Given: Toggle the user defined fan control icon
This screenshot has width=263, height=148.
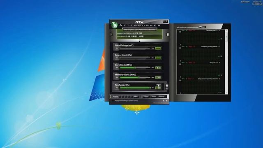Looking at the screenshot, I should tap(167, 86).
